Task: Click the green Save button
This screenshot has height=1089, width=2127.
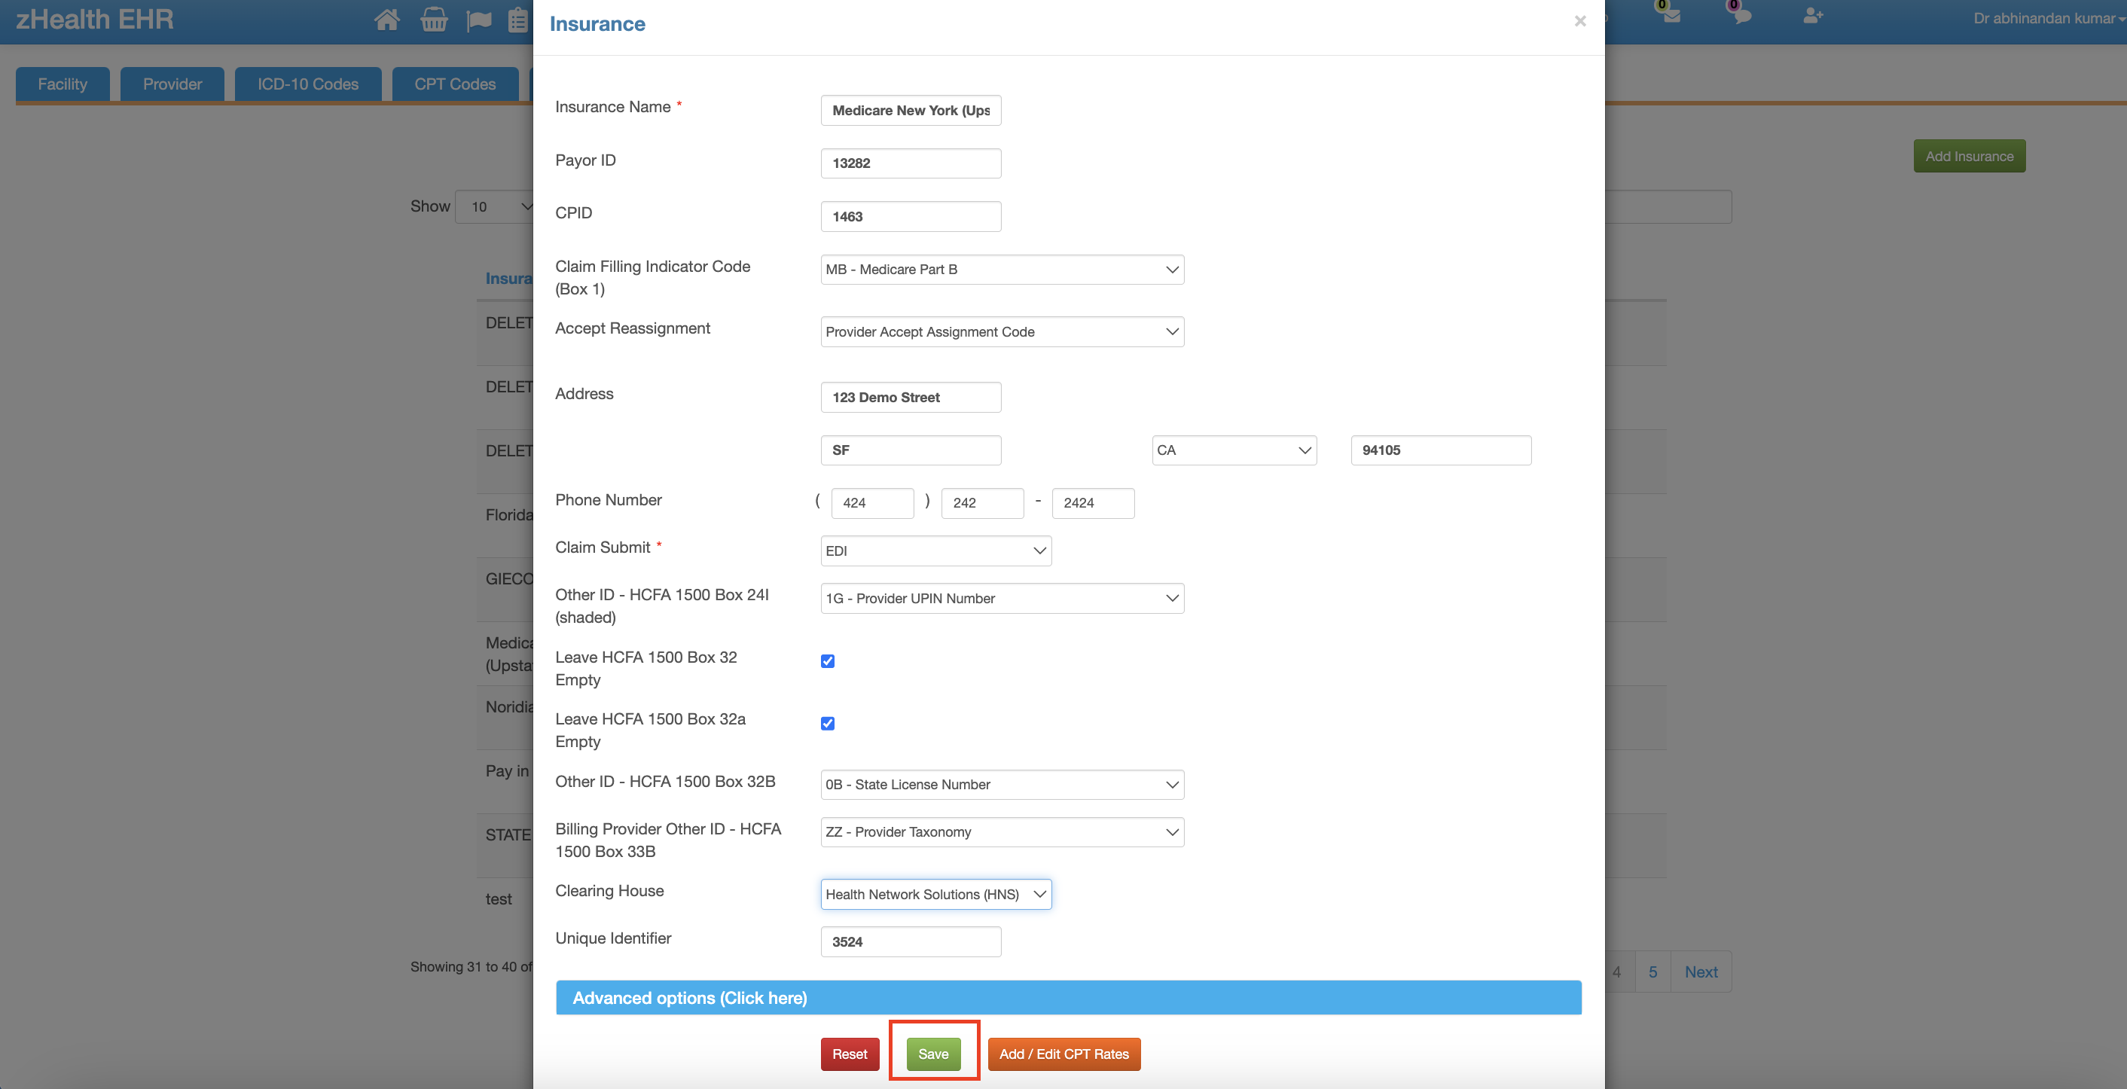Action: pyautogui.click(x=933, y=1054)
